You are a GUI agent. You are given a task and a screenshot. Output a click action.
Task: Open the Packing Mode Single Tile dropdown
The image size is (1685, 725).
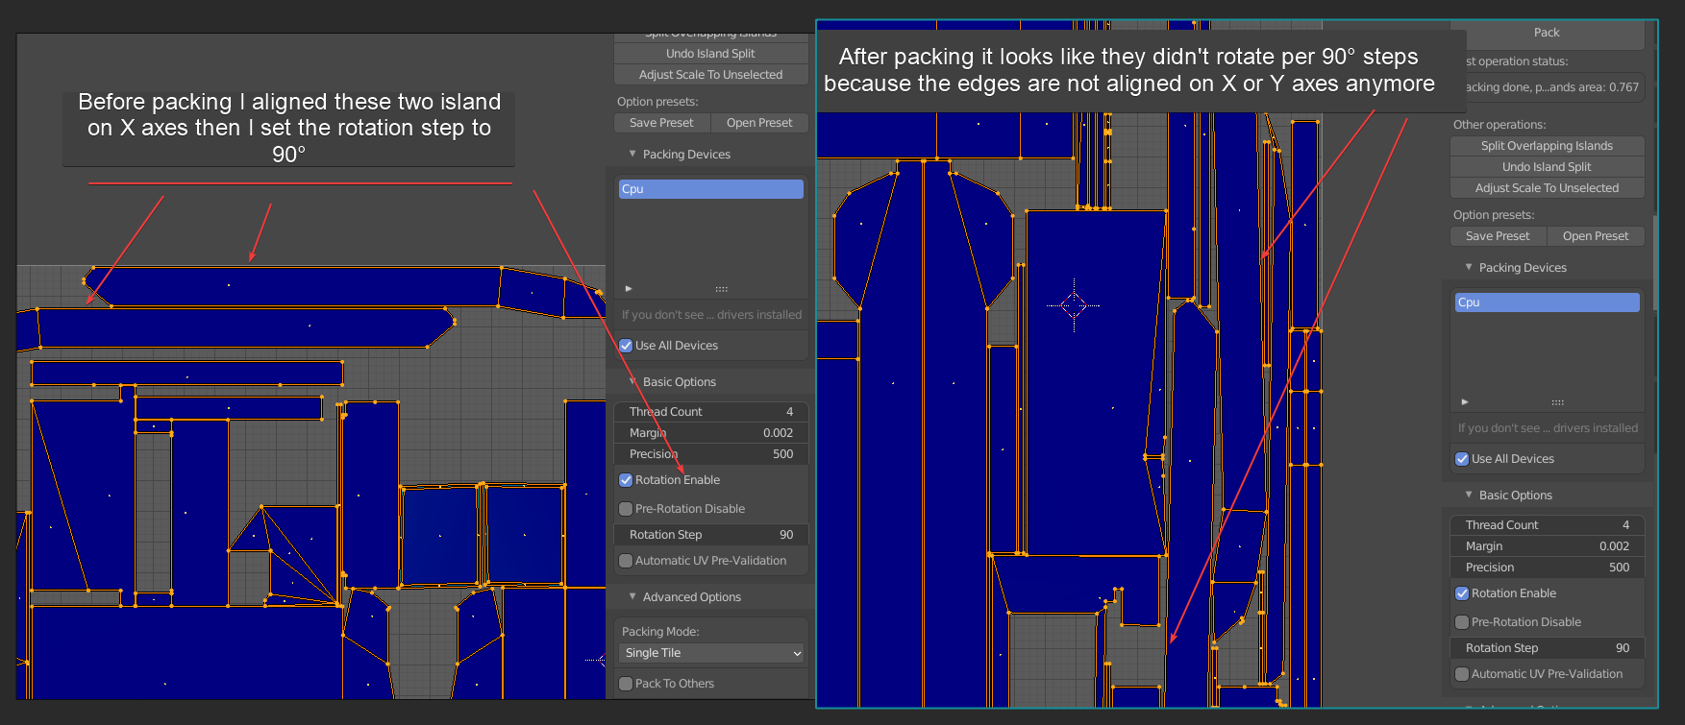click(x=711, y=653)
